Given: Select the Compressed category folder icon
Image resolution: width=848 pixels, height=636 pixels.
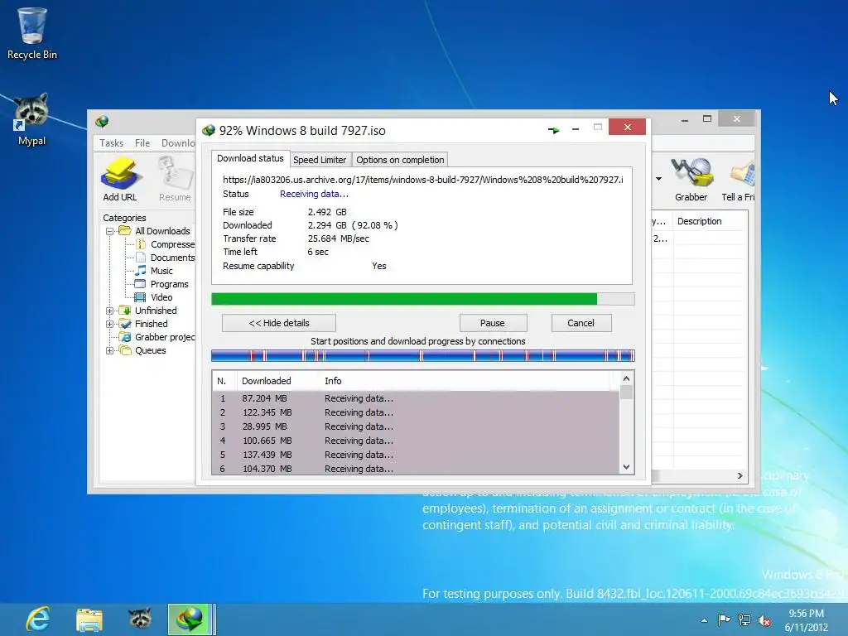Looking at the screenshot, I should point(141,244).
